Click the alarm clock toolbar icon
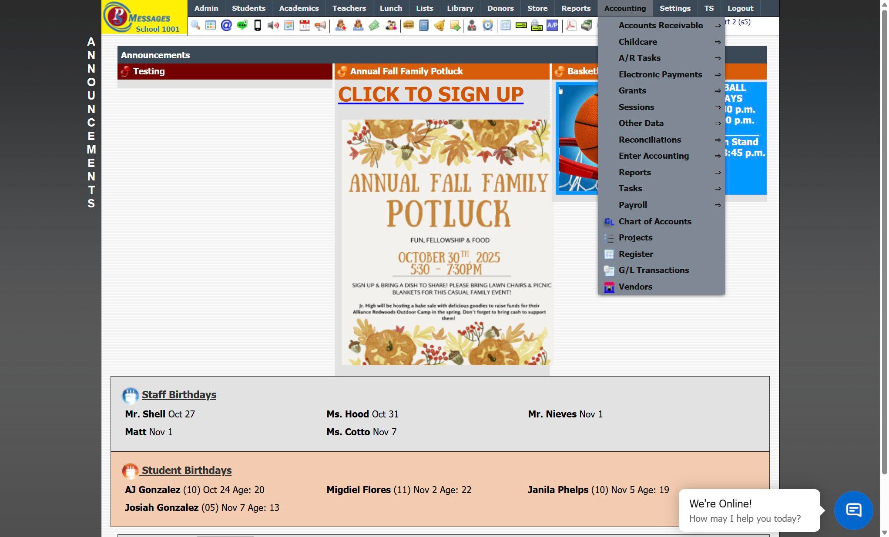 (x=488, y=25)
